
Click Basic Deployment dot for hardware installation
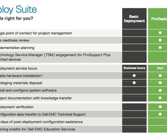134,76
